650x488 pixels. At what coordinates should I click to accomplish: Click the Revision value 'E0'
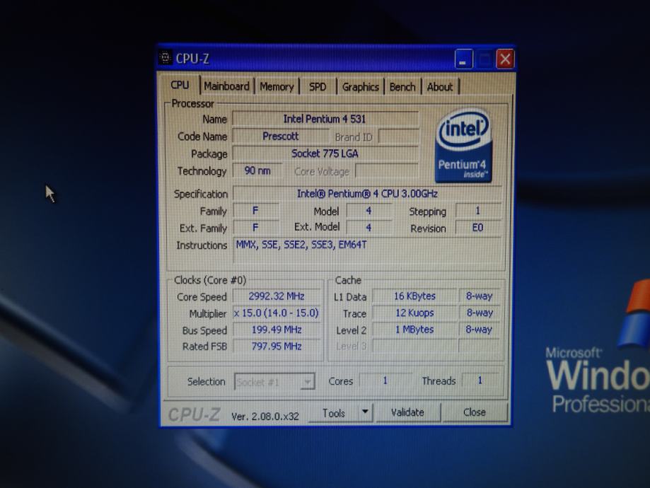pyautogui.click(x=478, y=228)
